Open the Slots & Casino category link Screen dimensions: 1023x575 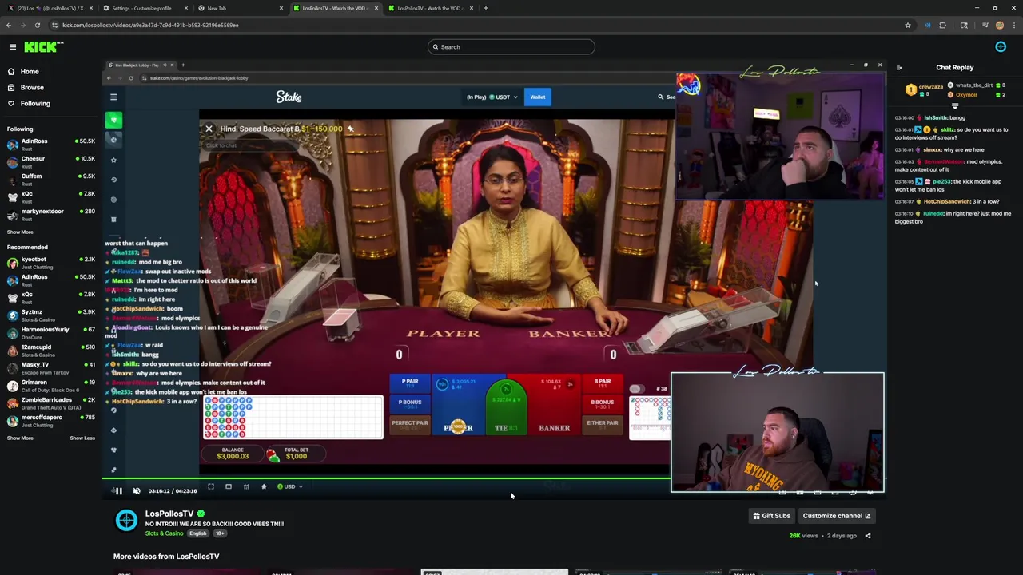click(164, 533)
